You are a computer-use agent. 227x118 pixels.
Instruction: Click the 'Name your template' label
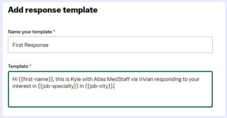click(x=30, y=32)
